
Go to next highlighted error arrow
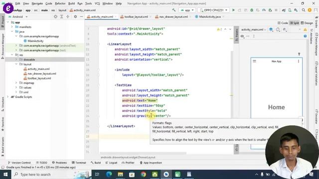click(230, 29)
